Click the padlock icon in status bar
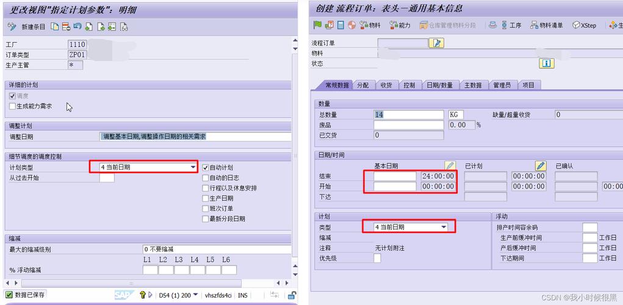Screen dimensions: 623x305 (x=292, y=295)
